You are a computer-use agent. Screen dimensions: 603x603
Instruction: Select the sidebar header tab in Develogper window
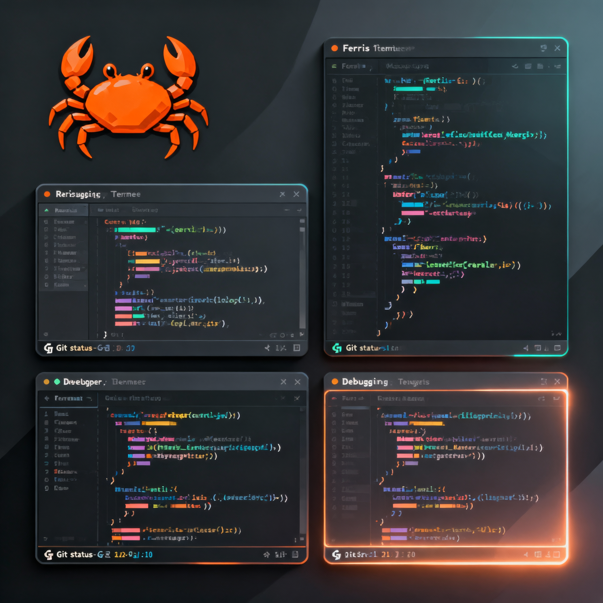(x=68, y=398)
